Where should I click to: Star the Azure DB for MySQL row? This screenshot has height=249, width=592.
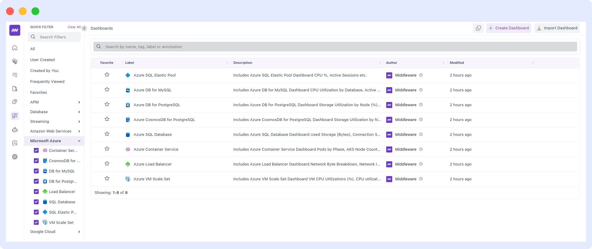click(107, 90)
